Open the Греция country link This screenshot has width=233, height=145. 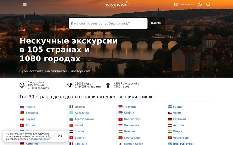coord(178,107)
